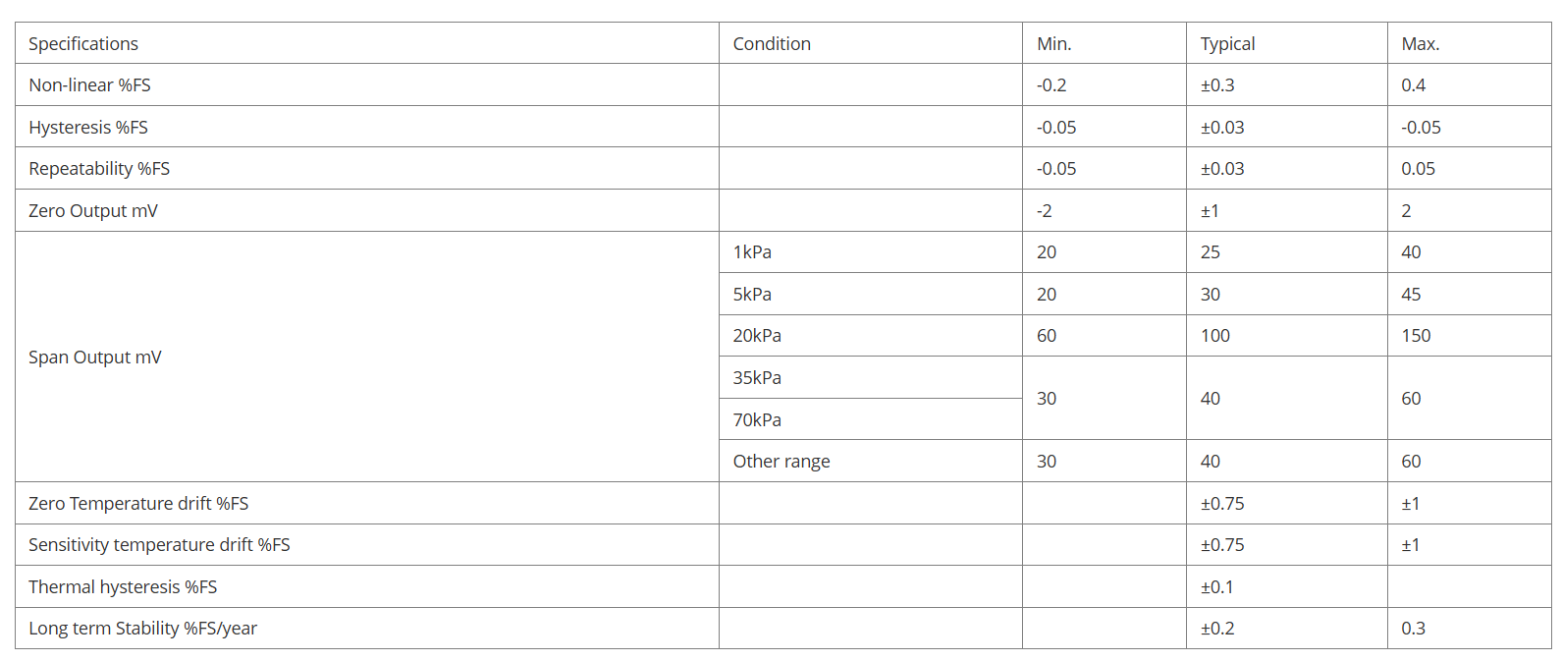This screenshot has height=661, width=1562.
Task: Click the Max. column header
Action: [1420, 44]
